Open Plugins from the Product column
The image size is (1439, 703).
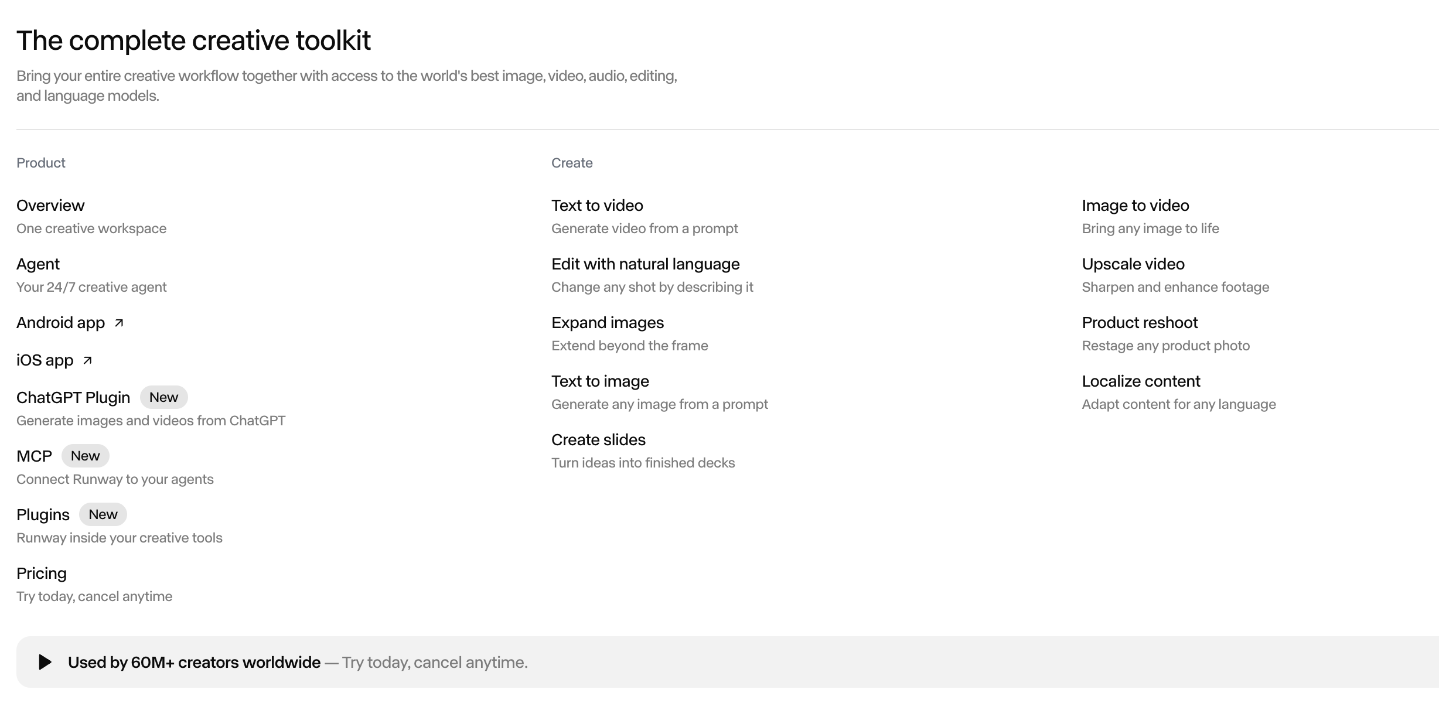click(x=43, y=515)
